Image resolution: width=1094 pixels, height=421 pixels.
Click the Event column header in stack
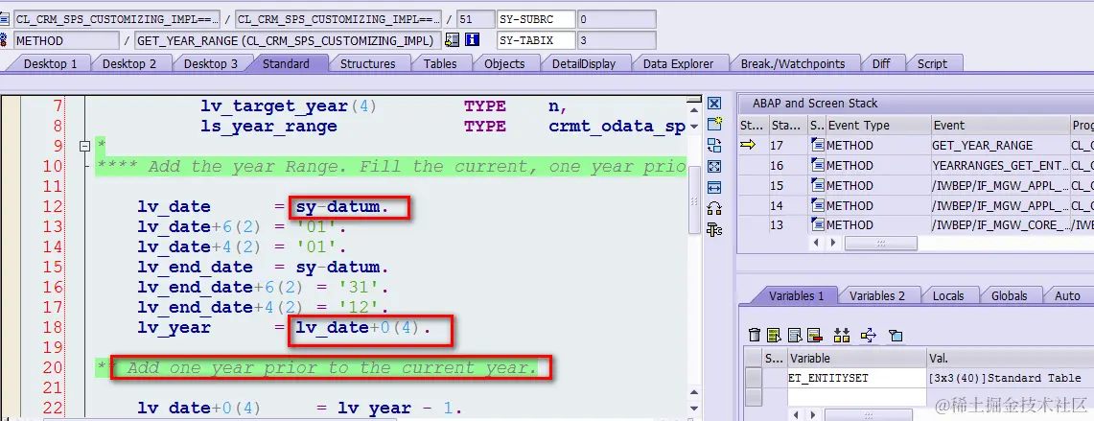(x=1000, y=126)
